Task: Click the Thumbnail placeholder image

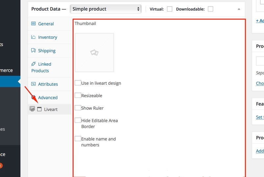Action: click(94, 53)
